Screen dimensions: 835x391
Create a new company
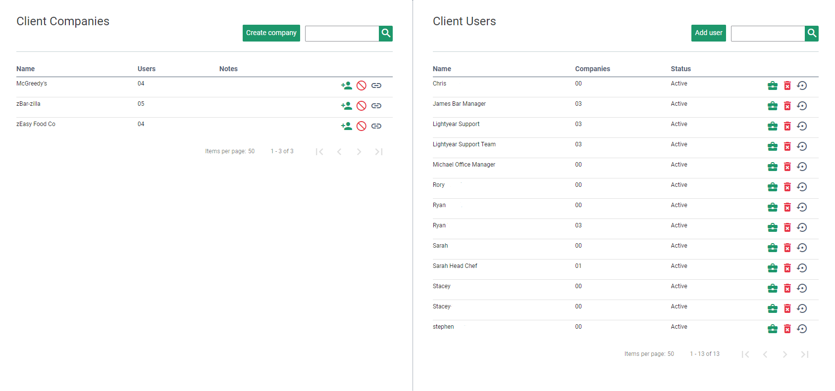(x=271, y=33)
